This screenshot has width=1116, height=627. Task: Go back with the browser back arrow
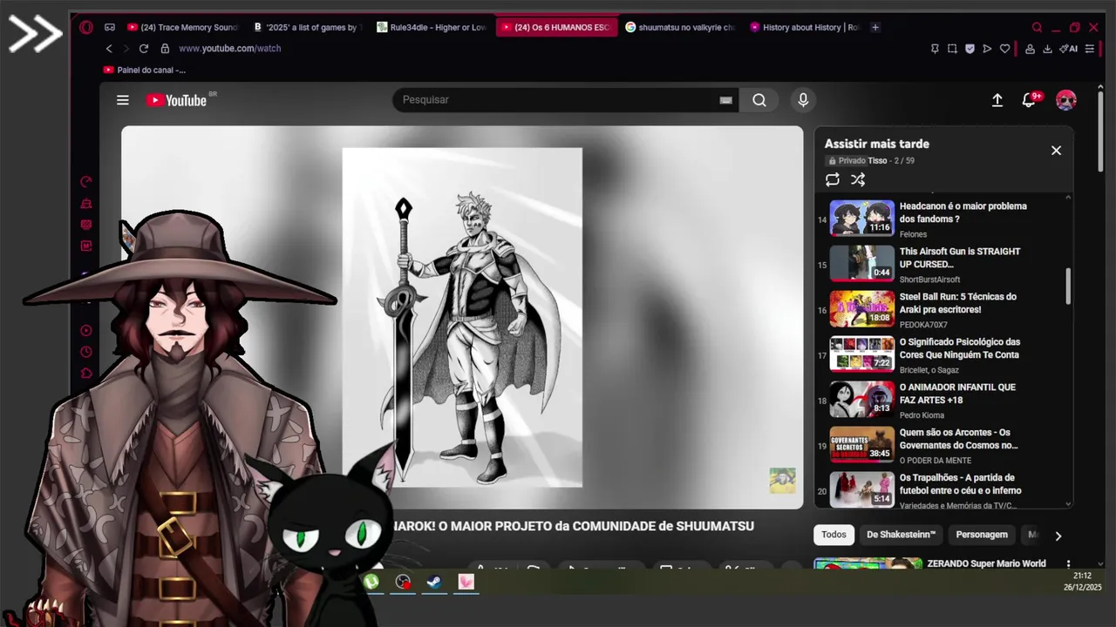coord(109,49)
